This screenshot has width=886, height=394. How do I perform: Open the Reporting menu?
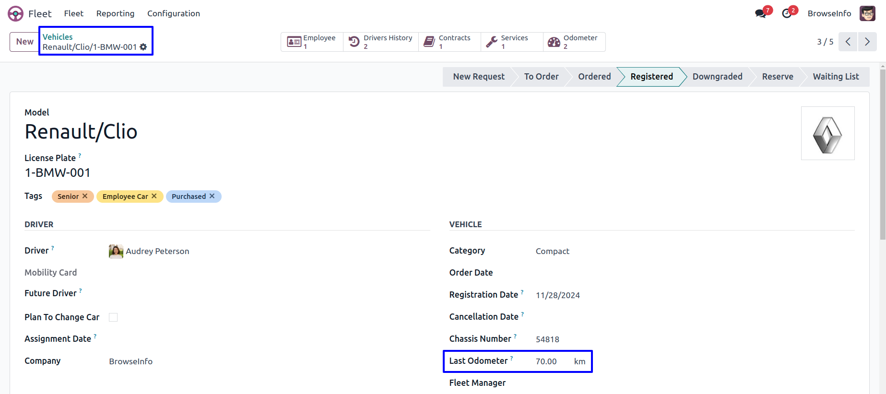coord(115,13)
